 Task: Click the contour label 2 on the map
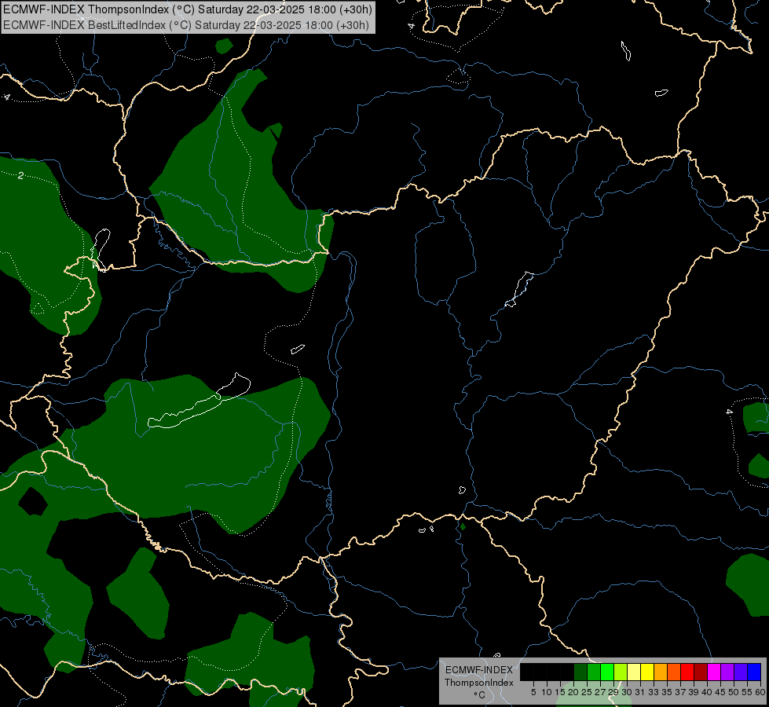point(20,176)
